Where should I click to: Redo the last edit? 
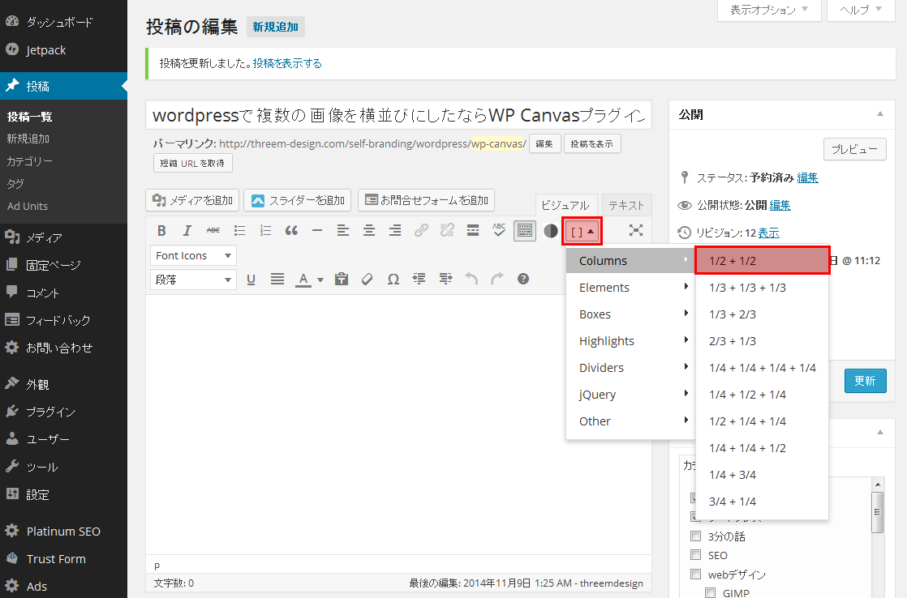pos(496,280)
